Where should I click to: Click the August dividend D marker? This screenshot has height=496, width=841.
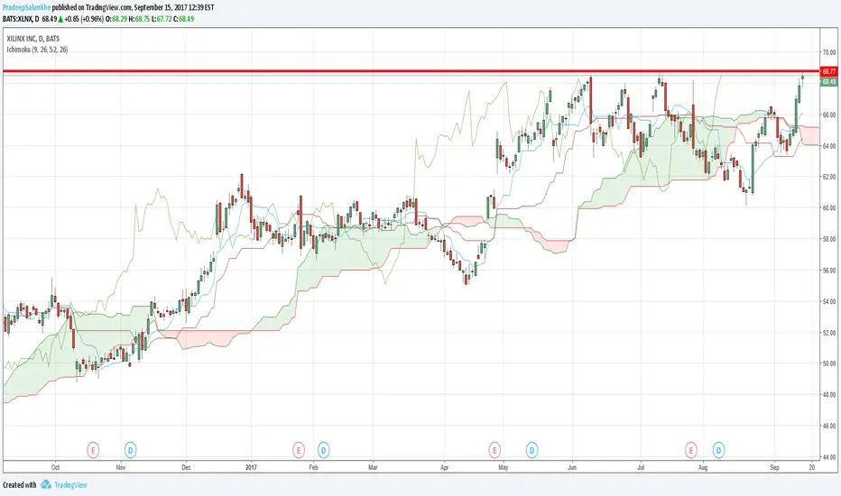[x=718, y=450]
